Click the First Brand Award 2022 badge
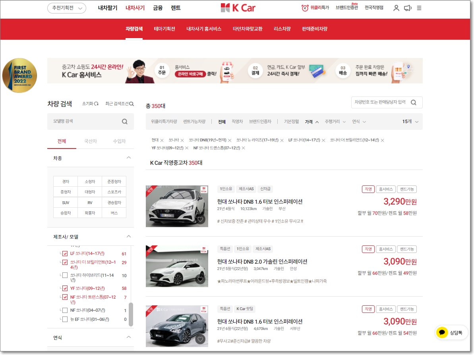This screenshot has height=355, width=474. (x=19, y=75)
